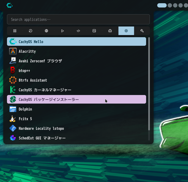The height and width of the screenshot is (182, 188).
Task: Switch to the fourth workspace dot
Action: click(x=180, y=5)
